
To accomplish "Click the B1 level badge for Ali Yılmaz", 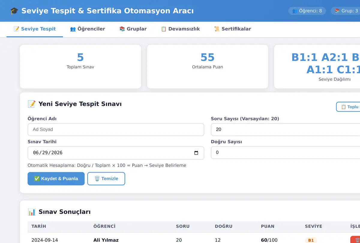I will point(311,240).
